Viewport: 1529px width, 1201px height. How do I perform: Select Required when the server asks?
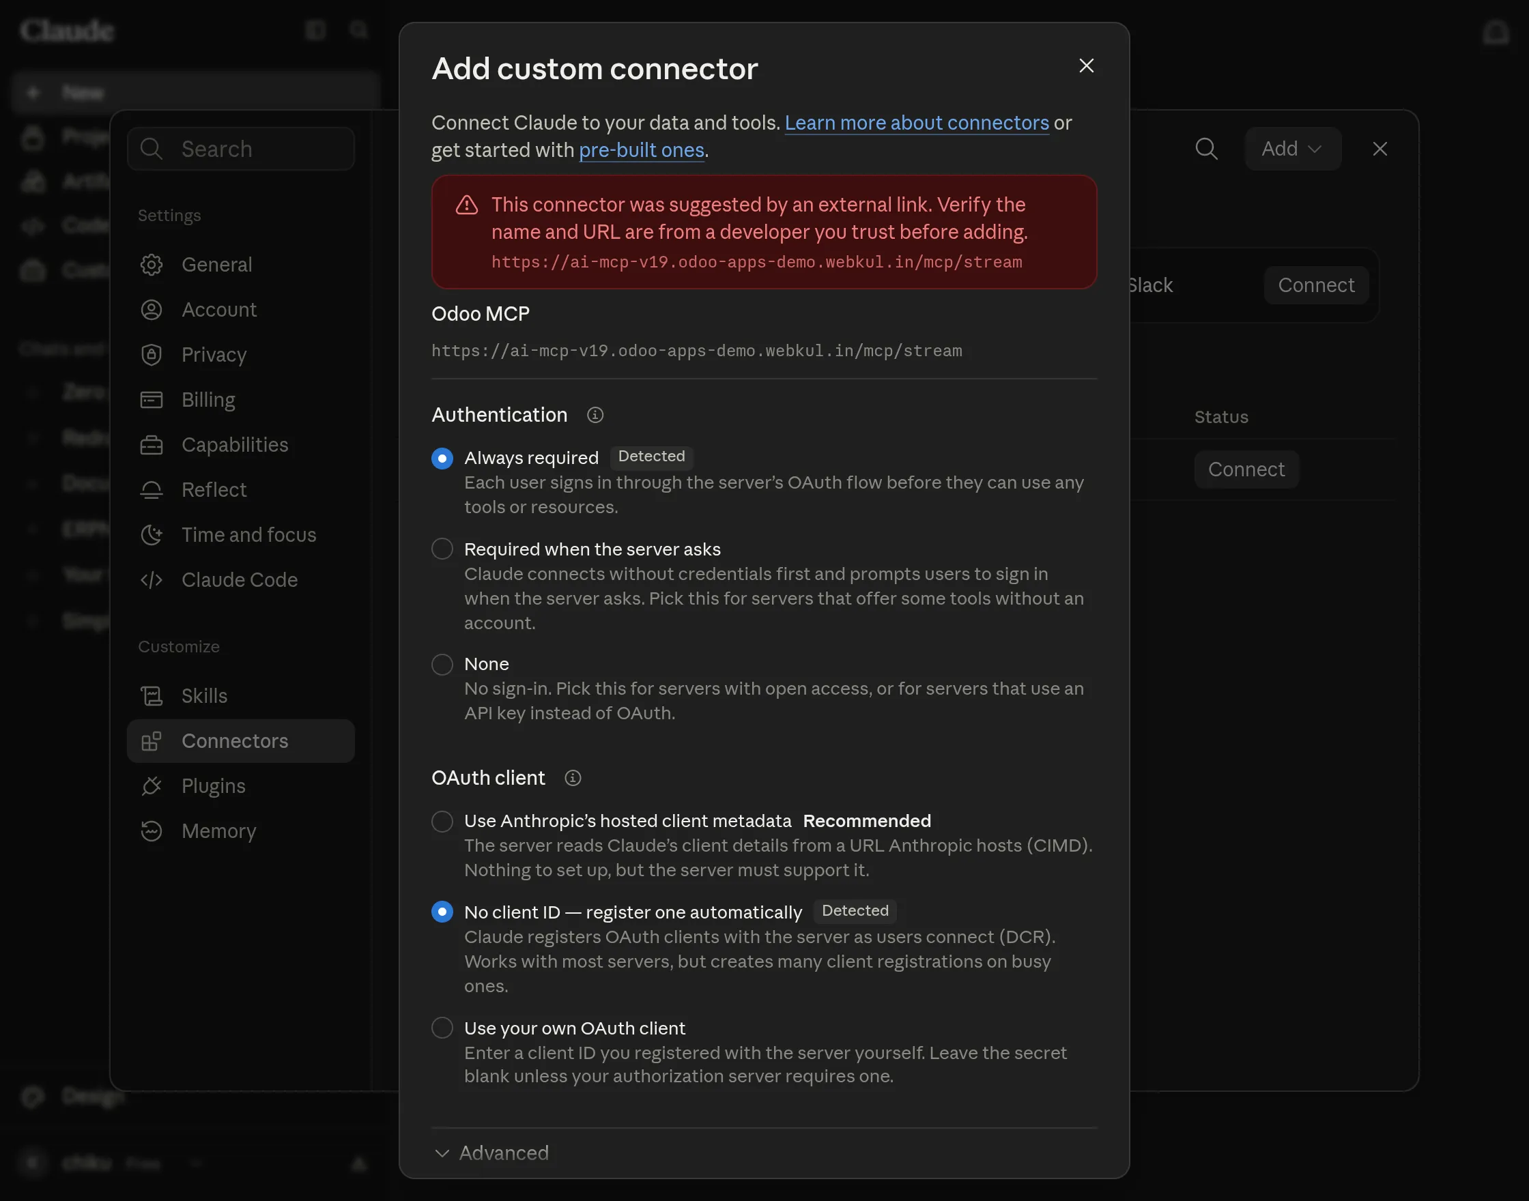coord(442,549)
